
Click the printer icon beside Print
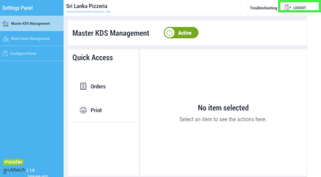(83, 110)
